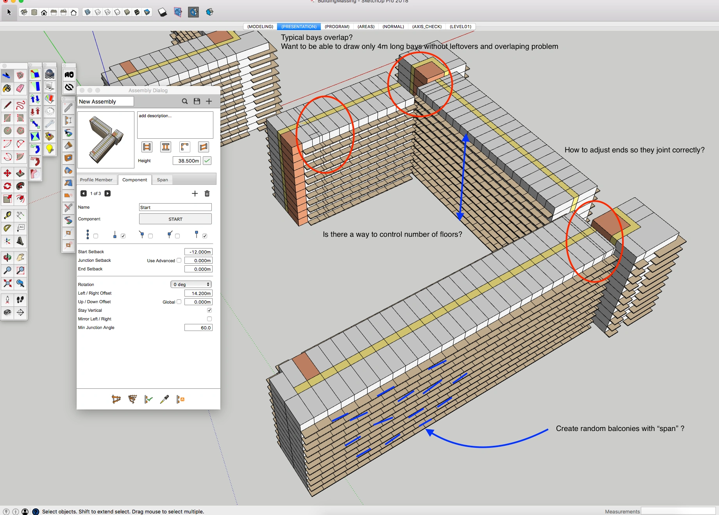Pick the Paint Bucket tool
Screen dimensions: 719x515
coord(7,88)
